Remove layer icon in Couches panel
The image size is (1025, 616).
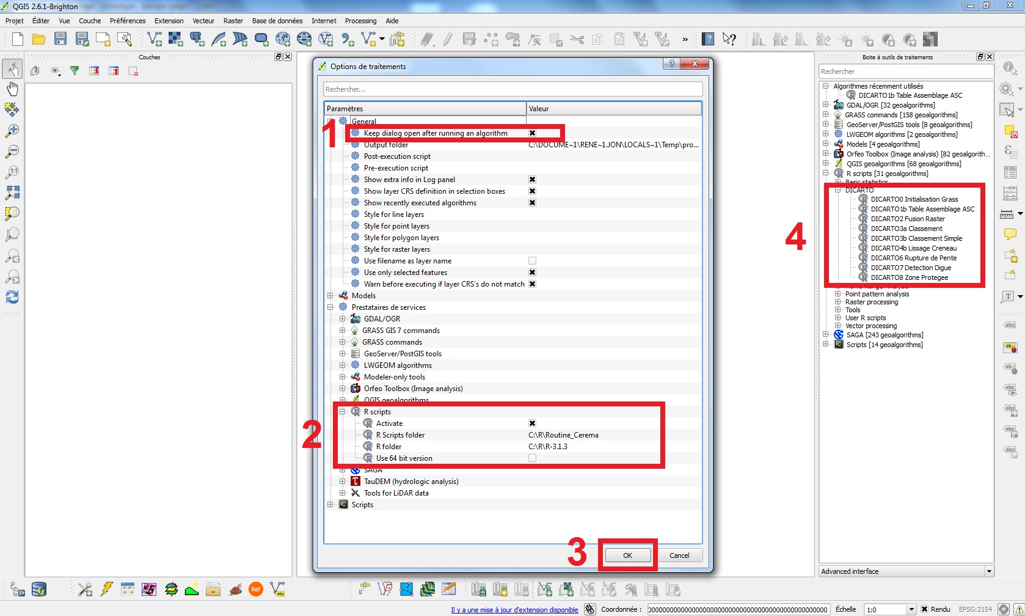point(133,71)
